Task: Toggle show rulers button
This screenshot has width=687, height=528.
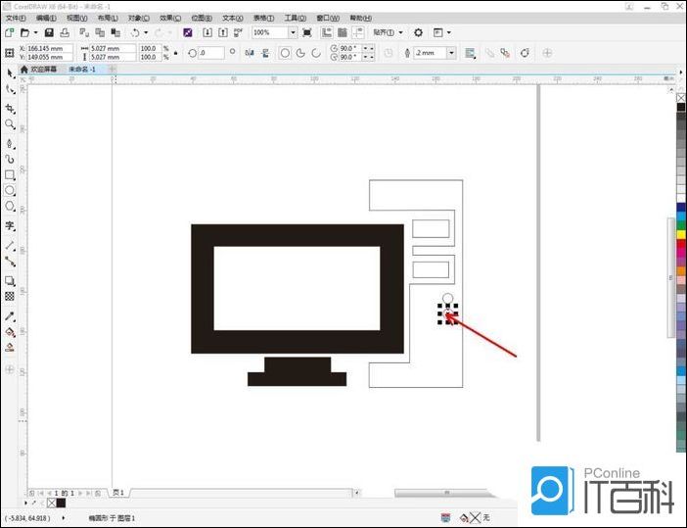Action: (327, 32)
